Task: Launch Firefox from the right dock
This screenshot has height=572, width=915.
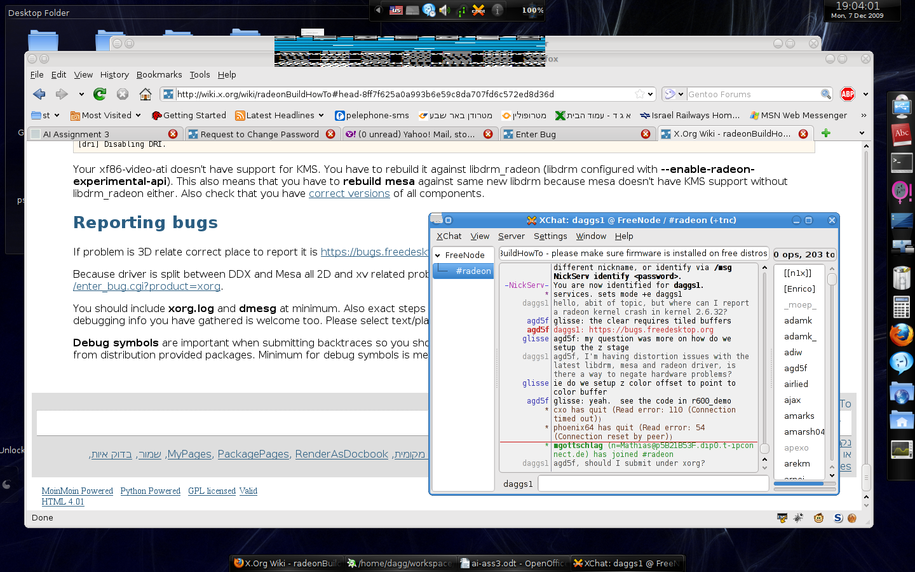Action: tap(901, 334)
